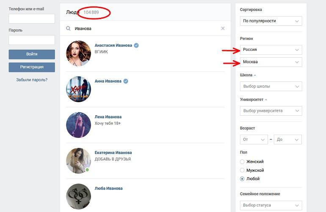Screen dimensions: 326x212
Task: Clear the Иванова search query
Action: pos(223,28)
